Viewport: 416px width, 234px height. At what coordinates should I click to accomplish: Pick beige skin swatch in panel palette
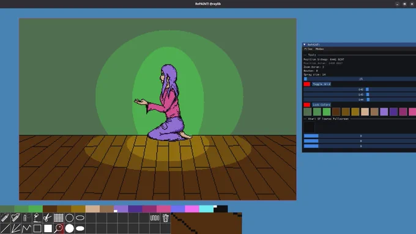(365, 112)
